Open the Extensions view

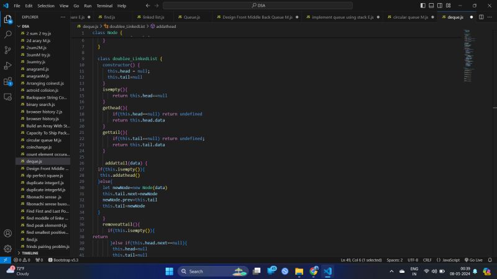8,81
